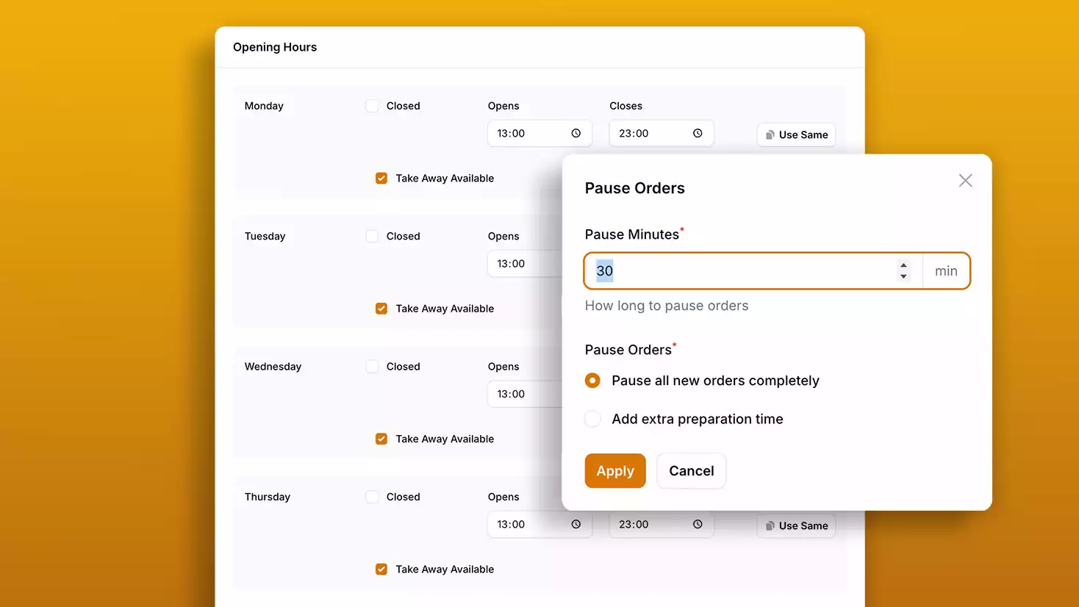This screenshot has height=607, width=1079.
Task: Choose Add extra preparation time option
Action: tap(592, 420)
